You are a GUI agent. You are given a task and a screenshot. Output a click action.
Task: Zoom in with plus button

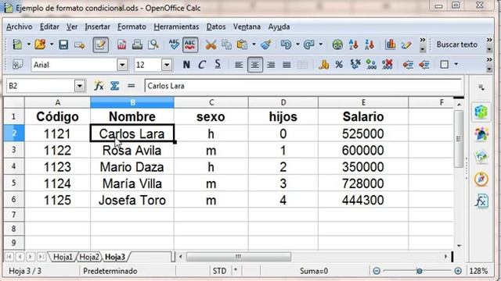click(x=458, y=271)
